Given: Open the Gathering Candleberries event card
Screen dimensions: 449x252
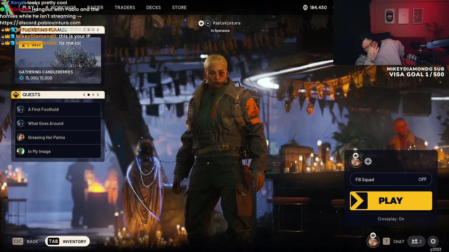Looking at the screenshot, I should 58,60.
